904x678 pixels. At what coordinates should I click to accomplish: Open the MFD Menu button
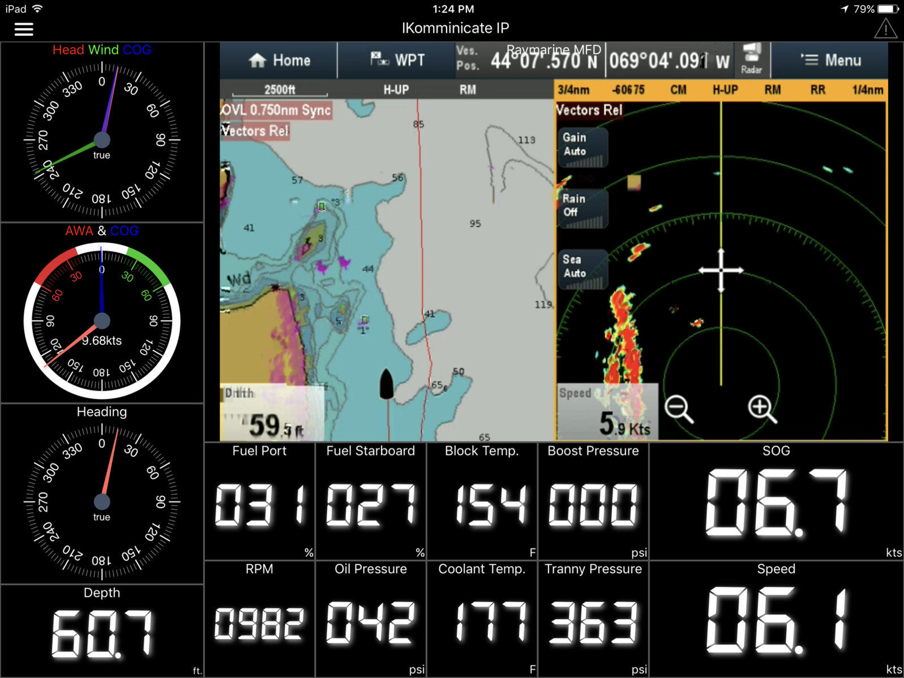pos(830,61)
